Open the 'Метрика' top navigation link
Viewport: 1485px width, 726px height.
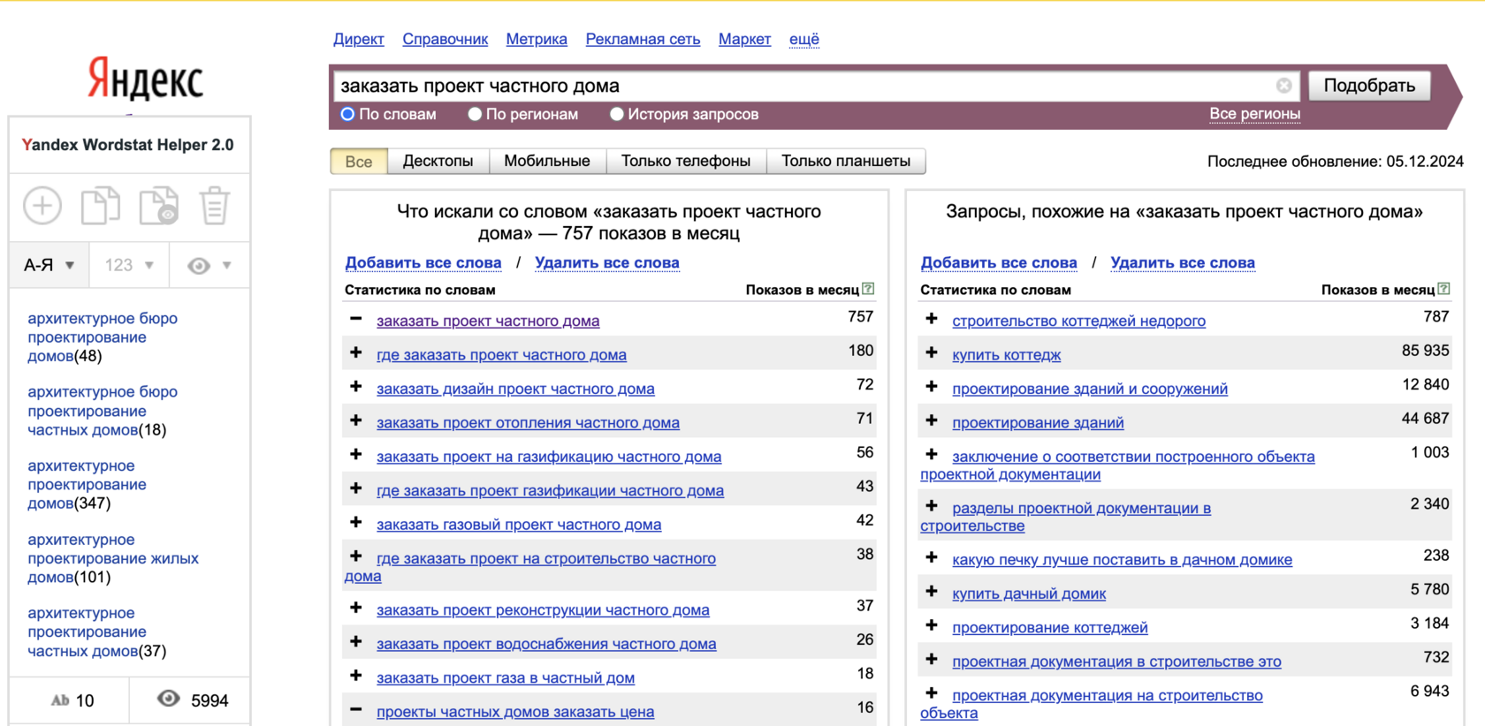pyautogui.click(x=537, y=39)
